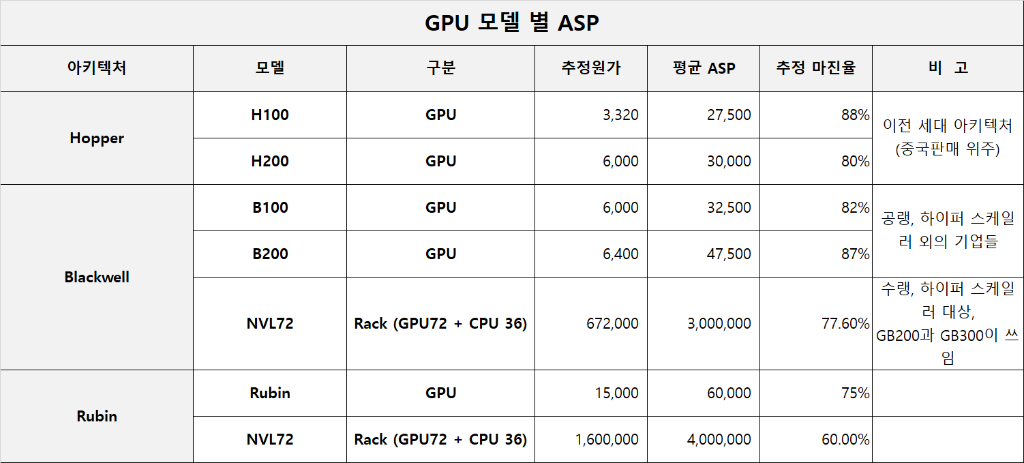Click the '추정 마진율' column header
The width and height of the screenshot is (1024, 463).
[815, 68]
